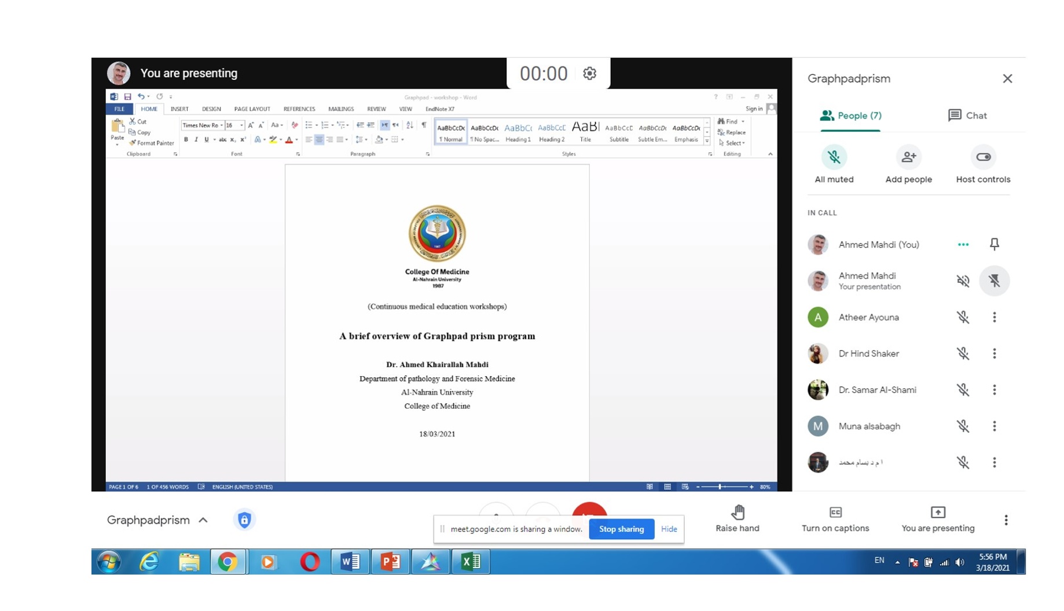This screenshot has height=611, width=1064.
Task: Turn on captions for the meeting
Action: [x=835, y=519]
